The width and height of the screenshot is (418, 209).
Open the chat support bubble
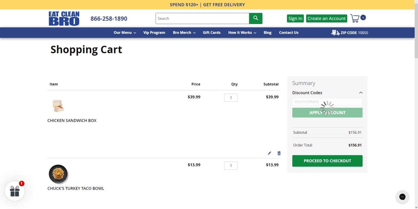[402, 197]
